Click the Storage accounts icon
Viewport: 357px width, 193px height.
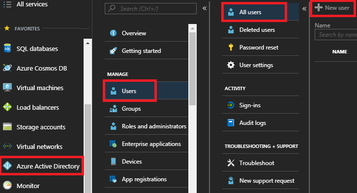[x=7, y=127]
